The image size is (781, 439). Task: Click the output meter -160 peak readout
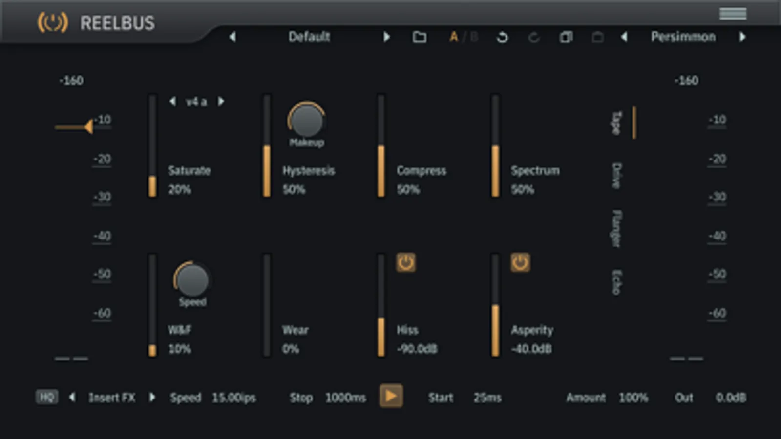pos(686,80)
